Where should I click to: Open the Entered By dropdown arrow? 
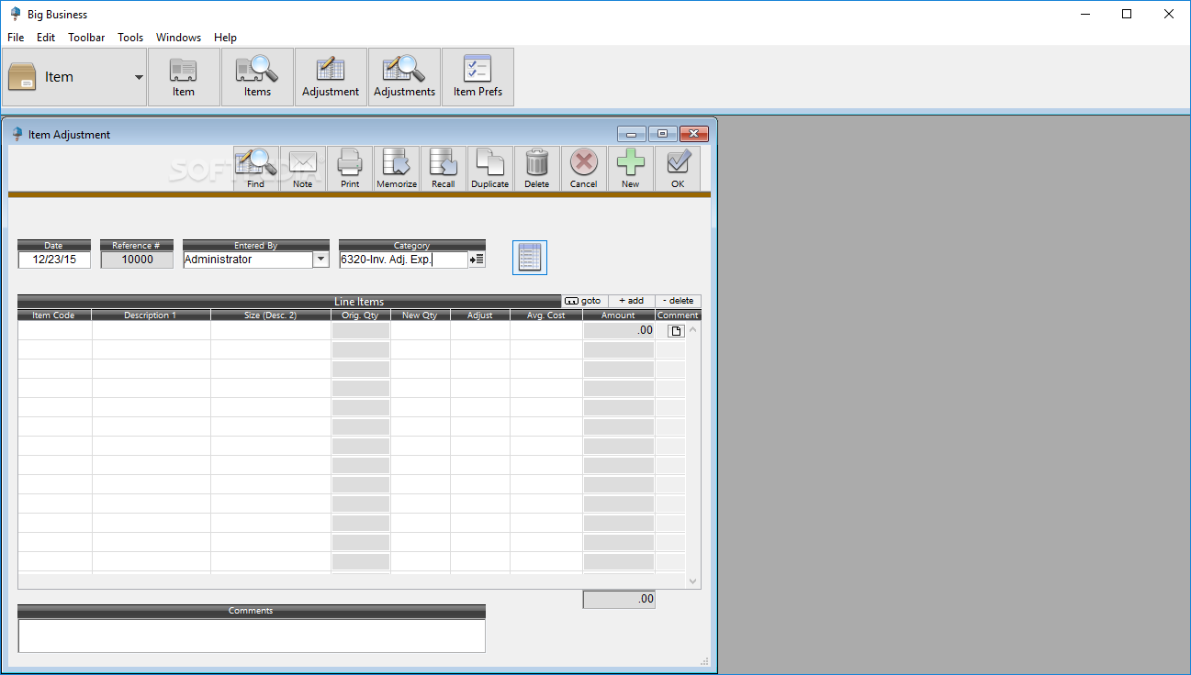tap(320, 260)
